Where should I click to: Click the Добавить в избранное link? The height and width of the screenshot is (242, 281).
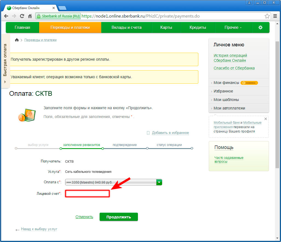point(170,133)
